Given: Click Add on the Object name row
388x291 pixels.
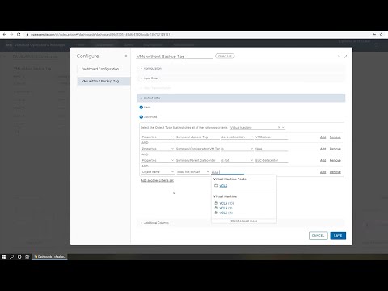Looking at the screenshot, I should click(x=323, y=172).
